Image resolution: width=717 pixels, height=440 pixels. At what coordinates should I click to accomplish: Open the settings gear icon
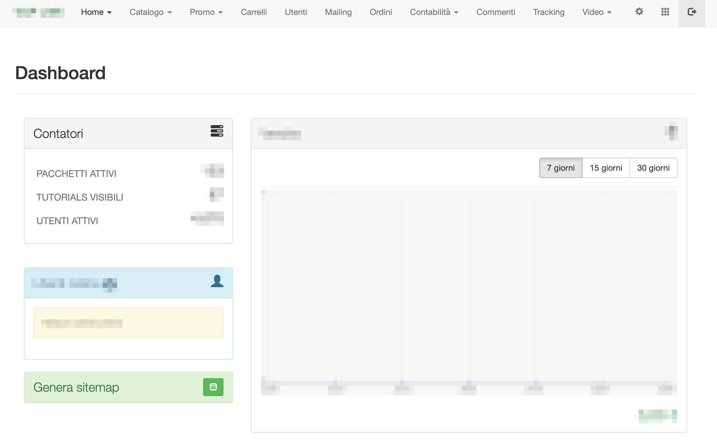639,12
